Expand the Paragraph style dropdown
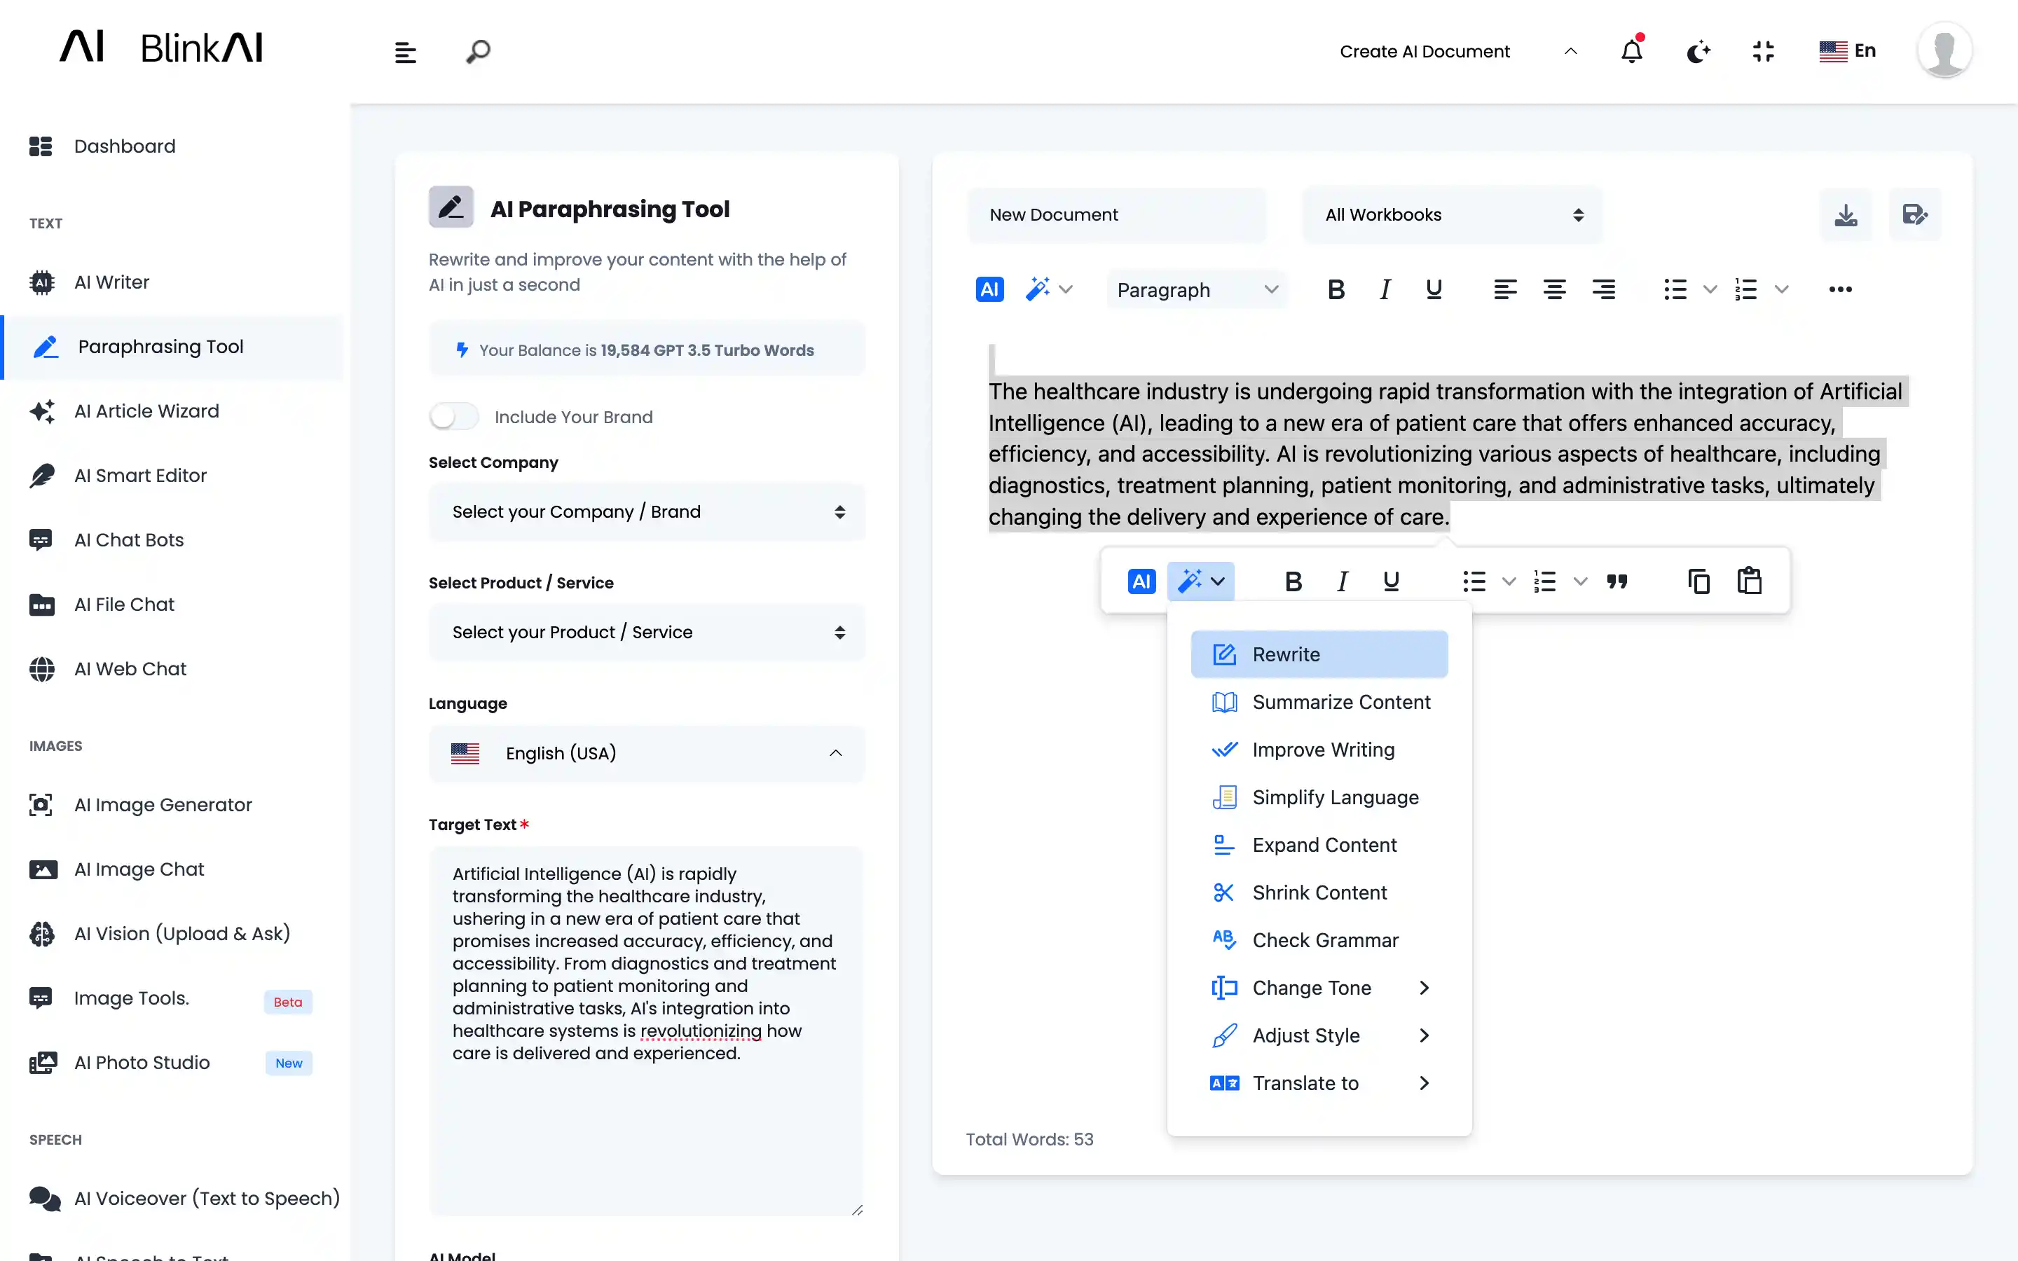2018x1261 pixels. [x=1196, y=289]
